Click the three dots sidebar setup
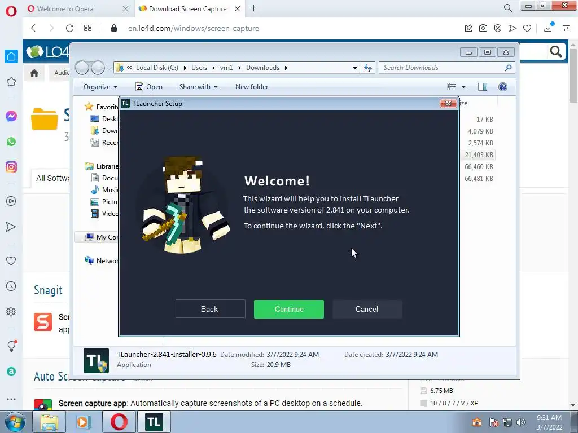 coord(11,399)
